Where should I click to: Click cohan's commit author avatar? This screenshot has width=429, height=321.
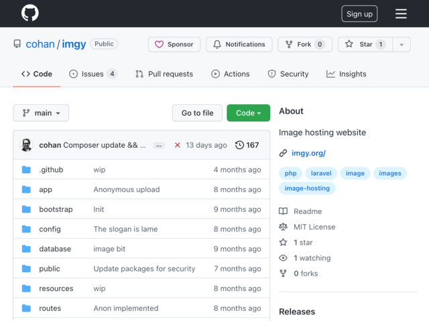[x=26, y=145]
